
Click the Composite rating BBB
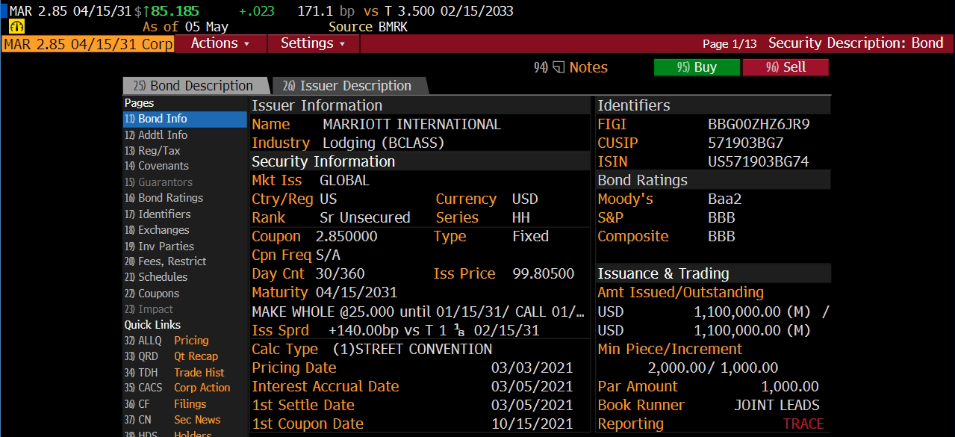tap(721, 237)
